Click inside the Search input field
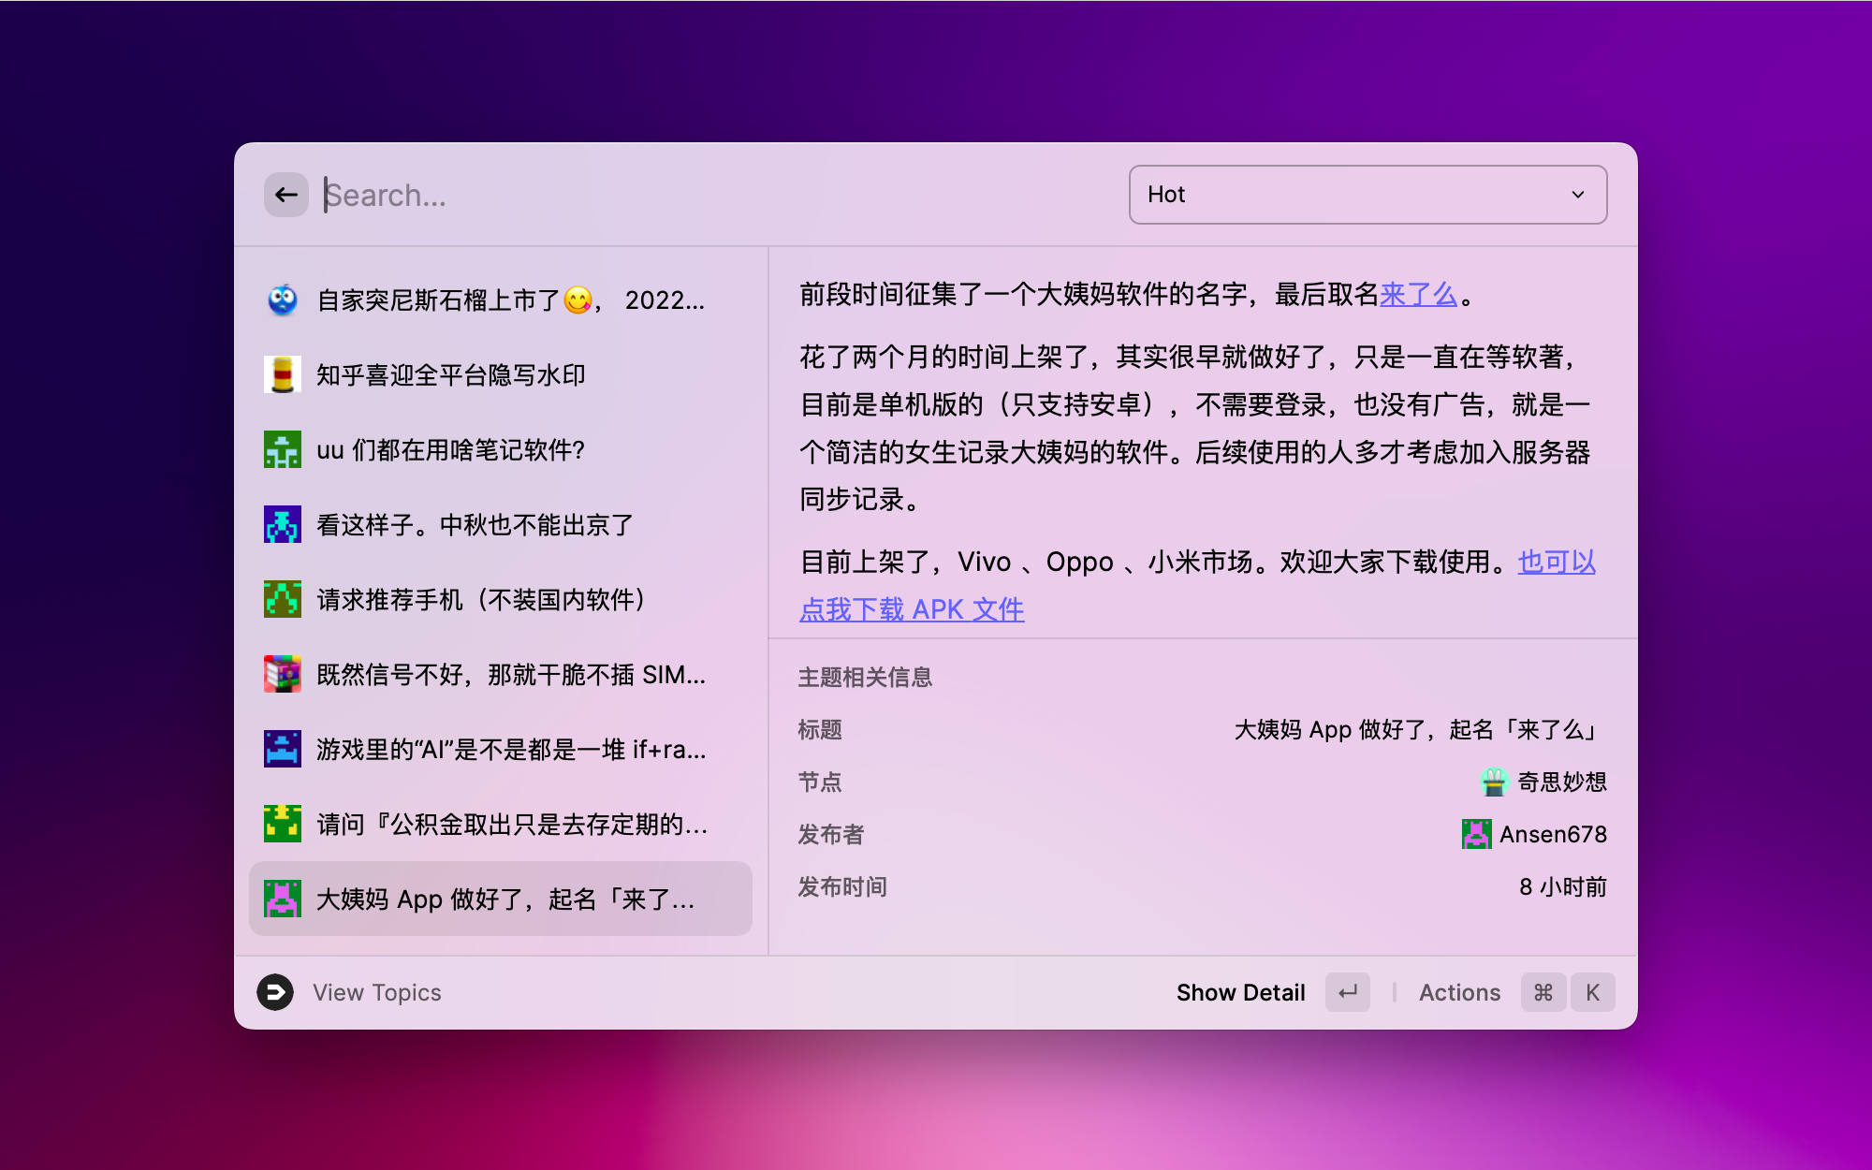1872x1170 pixels. click(655, 194)
